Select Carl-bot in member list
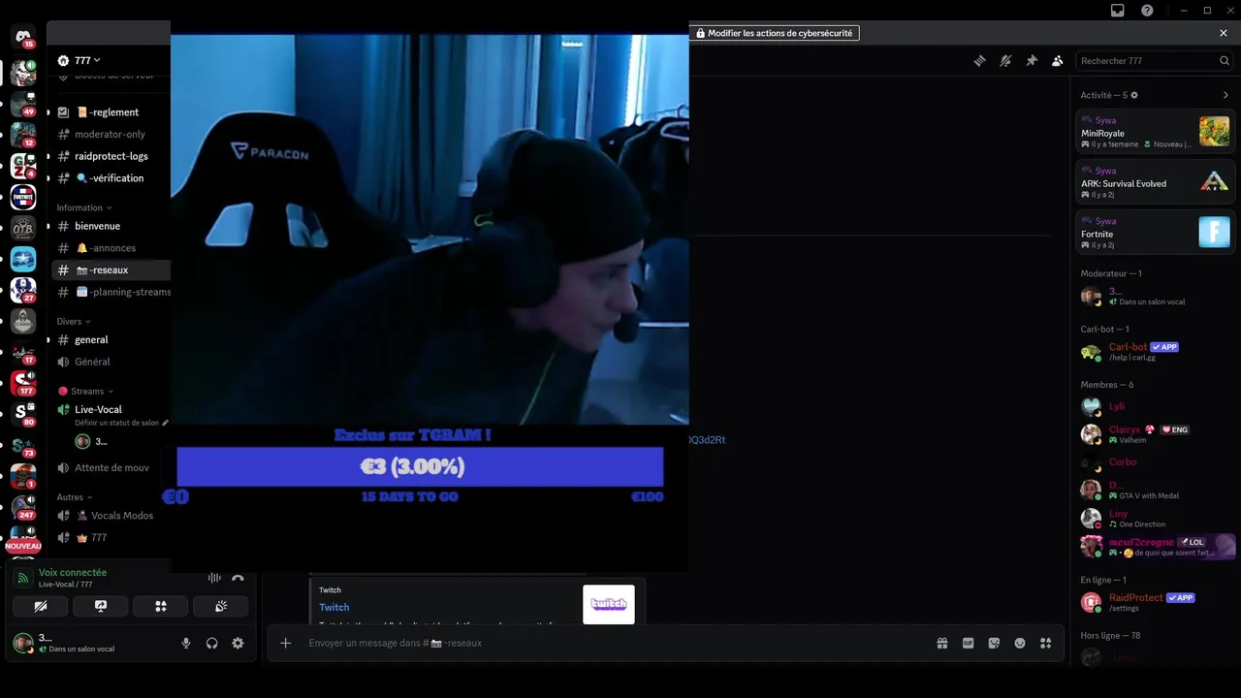Viewport: 1241px width, 698px height. [1156, 352]
